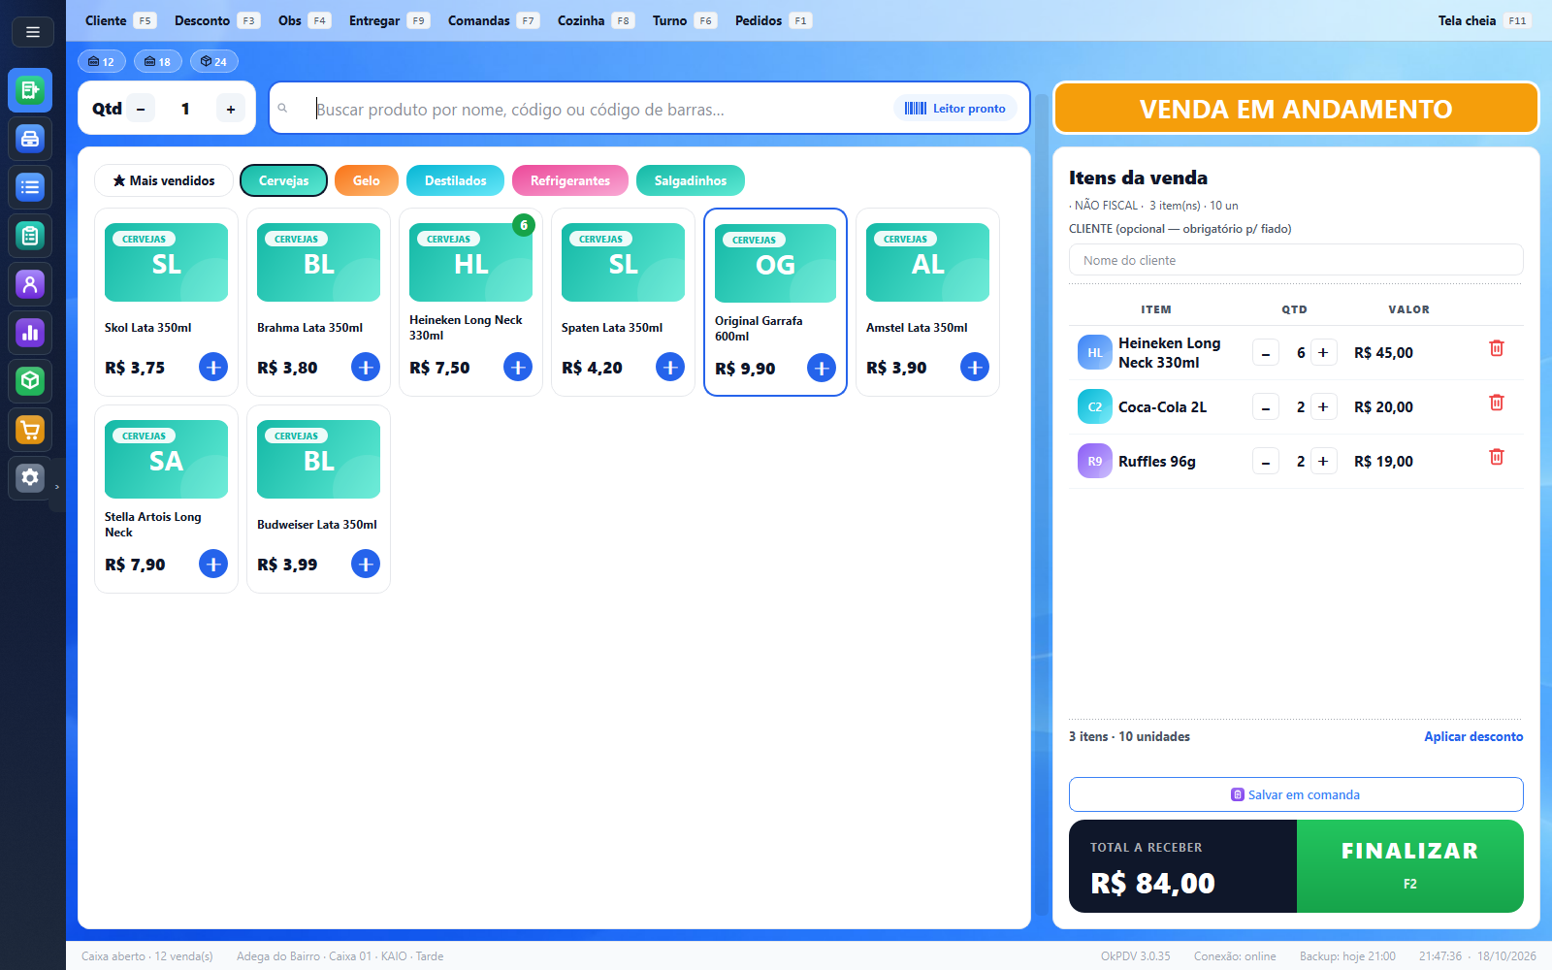1552x970 pixels.
Task: Click FINALIZAR sale button
Action: pos(1409,866)
